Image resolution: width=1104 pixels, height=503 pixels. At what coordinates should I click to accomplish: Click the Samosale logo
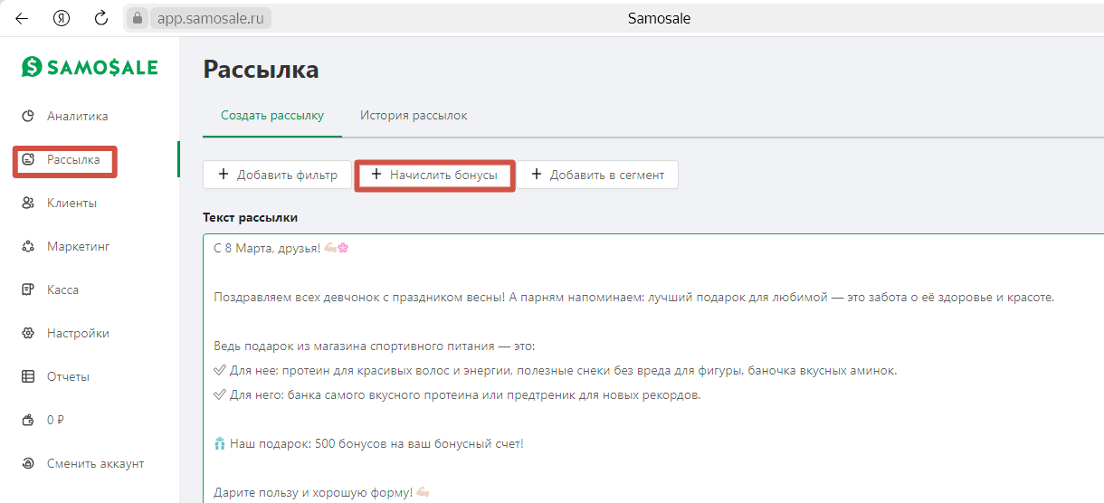pos(90,67)
